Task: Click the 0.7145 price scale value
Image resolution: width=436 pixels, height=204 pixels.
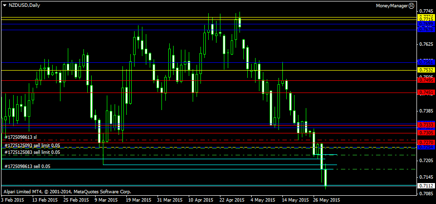Action: click(426, 177)
